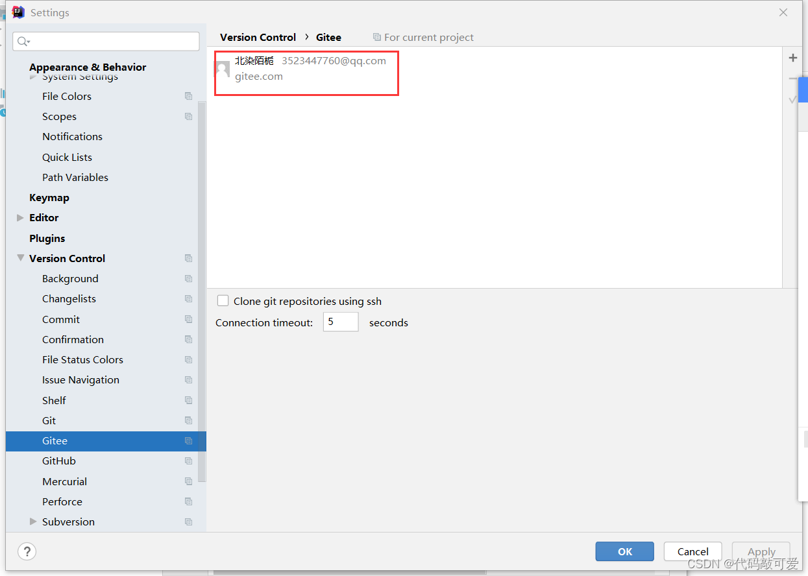This screenshot has height=576, width=808.
Task: Click the project-level icon next to Background
Action: pyautogui.click(x=188, y=279)
